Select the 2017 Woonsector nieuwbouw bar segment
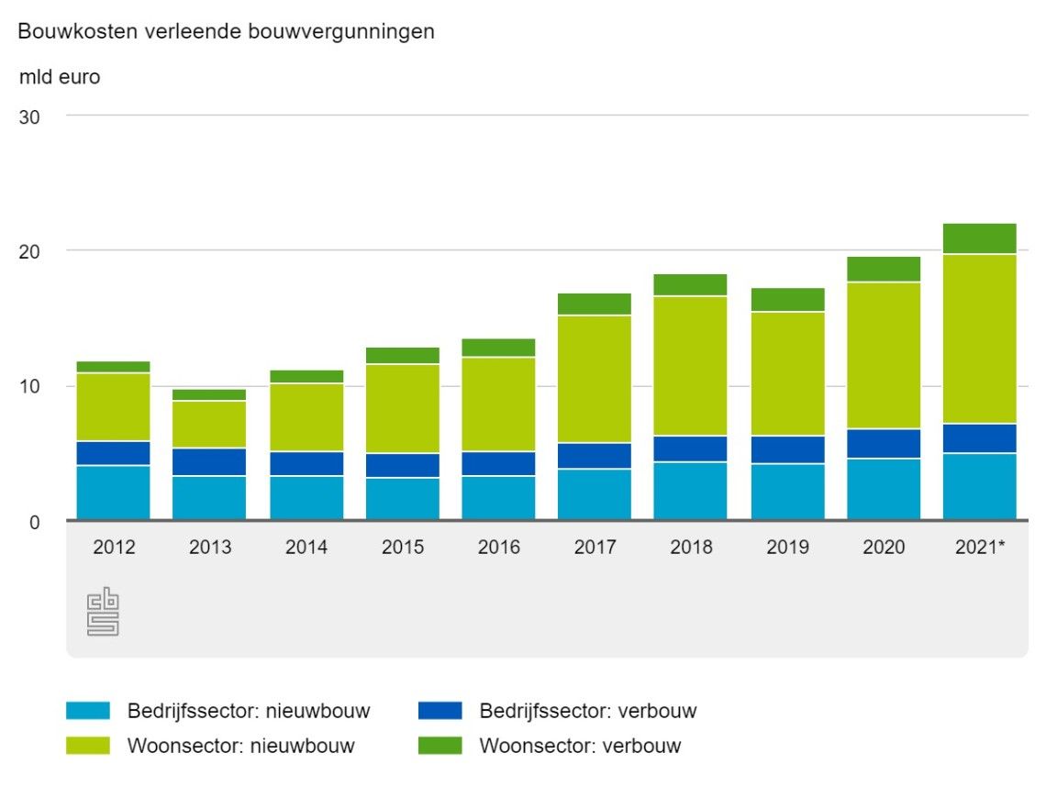1046x786 pixels. point(595,379)
